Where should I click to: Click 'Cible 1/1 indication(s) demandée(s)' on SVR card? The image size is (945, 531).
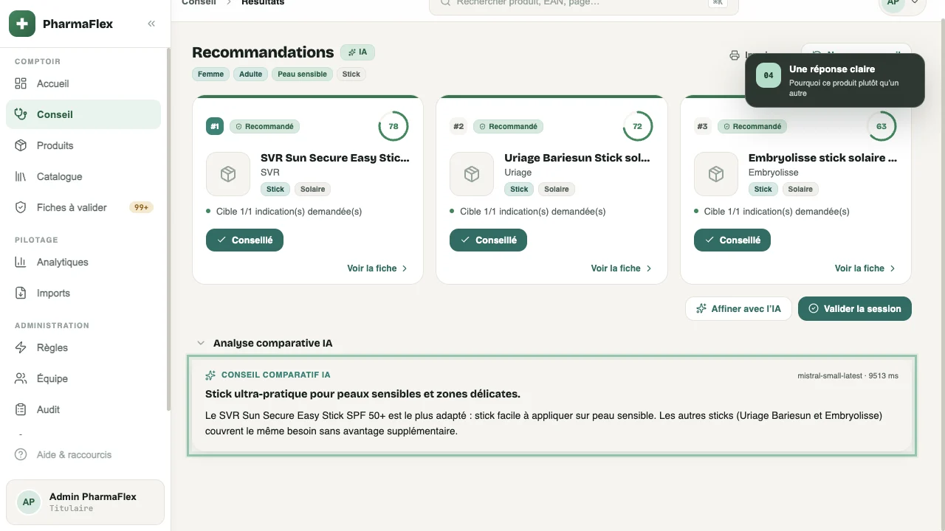point(289,212)
